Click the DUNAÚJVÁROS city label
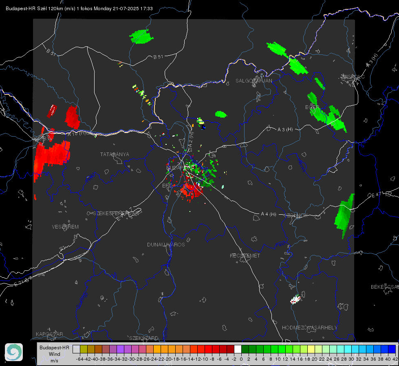 tap(166, 244)
